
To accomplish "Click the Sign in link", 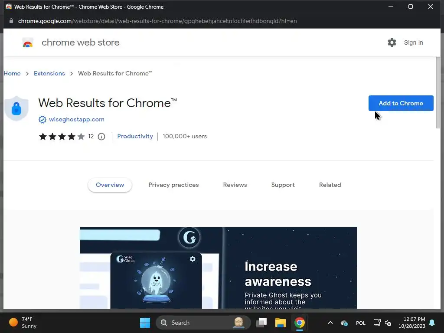I will pyautogui.click(x=413, y=42).
